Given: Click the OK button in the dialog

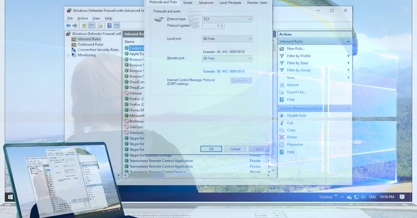Looking at the screenshot, I should point(211,149).
